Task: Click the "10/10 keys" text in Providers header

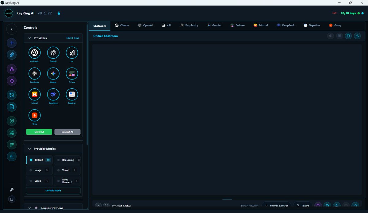Action: pos(73,38)
